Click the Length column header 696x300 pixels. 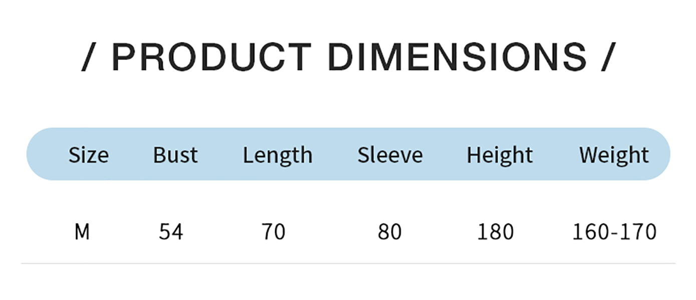coord(277,155)
